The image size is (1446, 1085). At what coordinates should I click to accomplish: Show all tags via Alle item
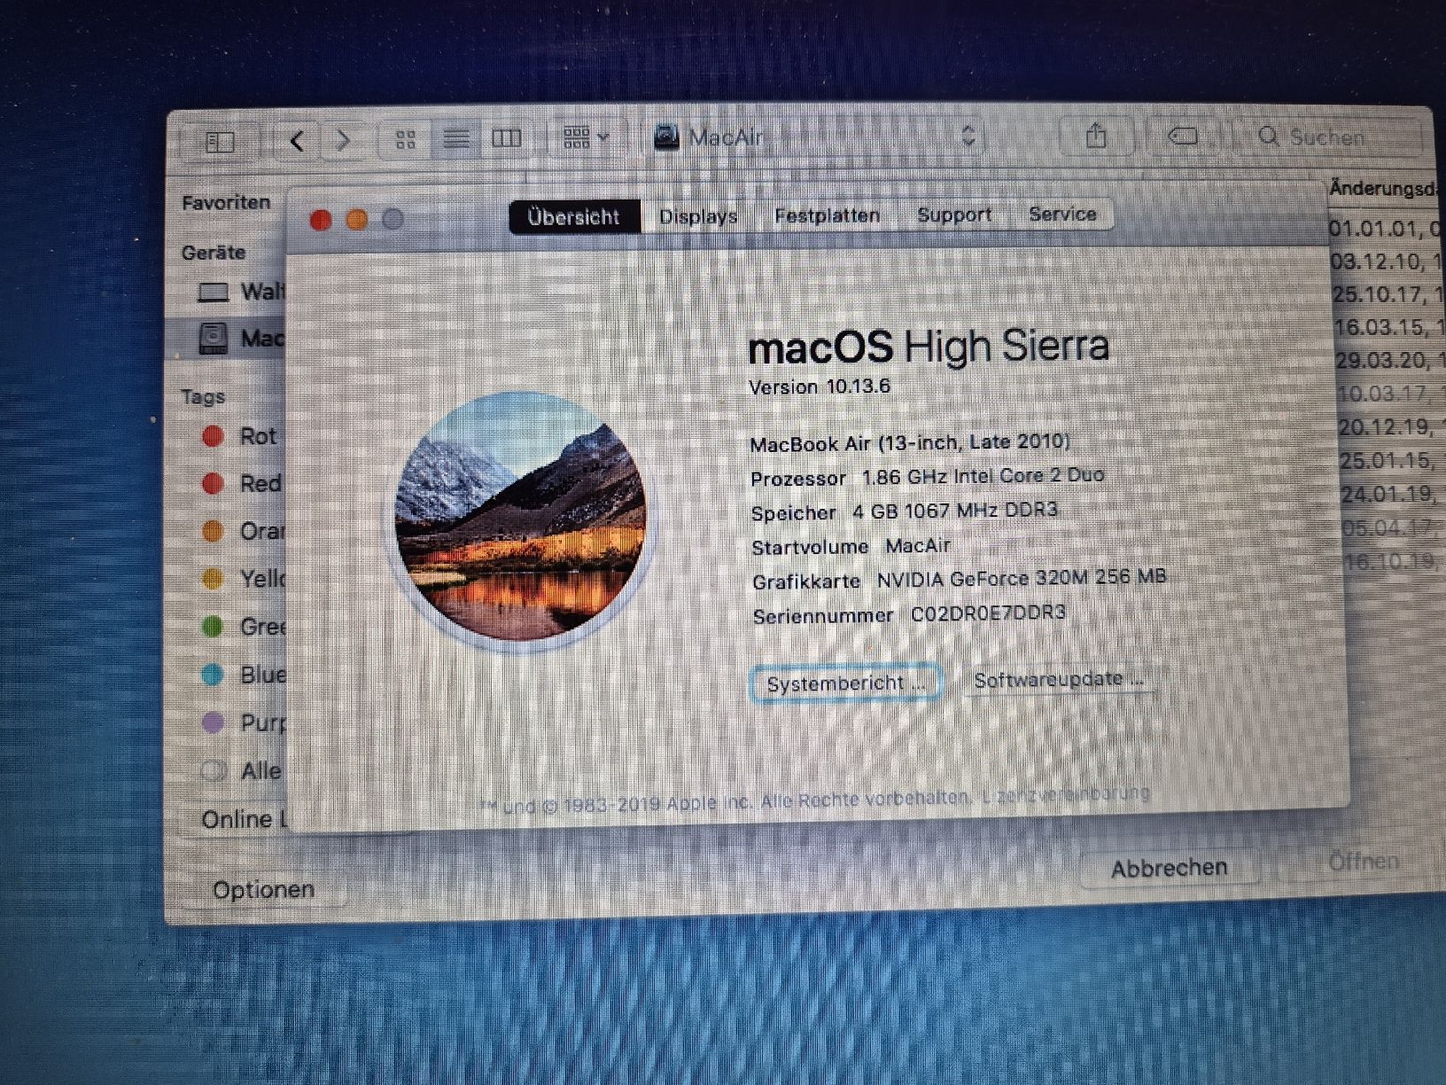click(x=241, y=770)
